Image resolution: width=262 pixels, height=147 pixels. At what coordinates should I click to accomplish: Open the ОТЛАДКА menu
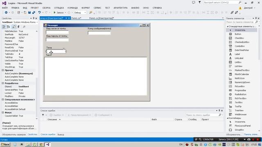pos(59,8)
